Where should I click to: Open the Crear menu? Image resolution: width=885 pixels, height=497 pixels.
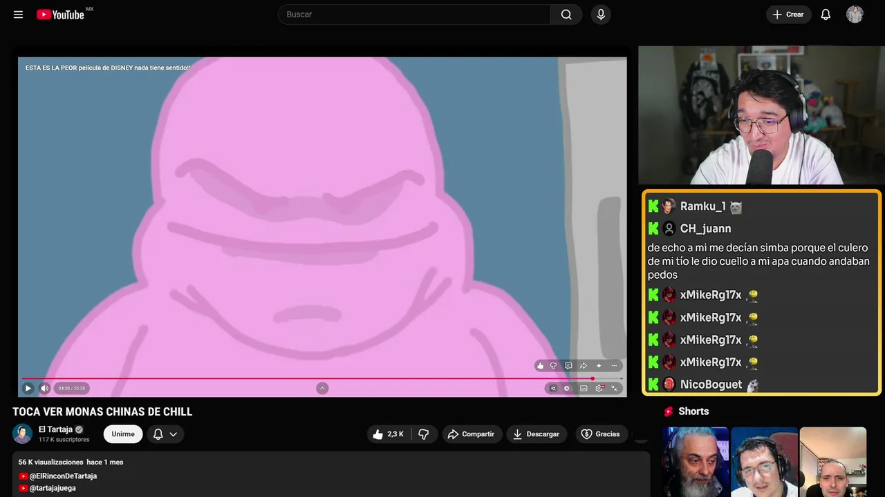coord(788,14)
